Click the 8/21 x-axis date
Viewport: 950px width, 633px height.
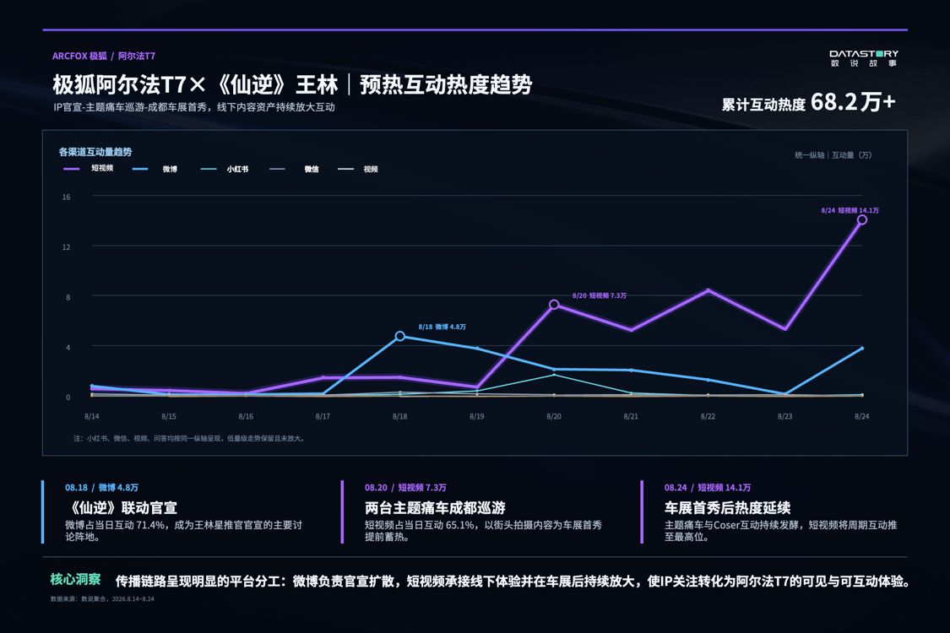[631, 417]
